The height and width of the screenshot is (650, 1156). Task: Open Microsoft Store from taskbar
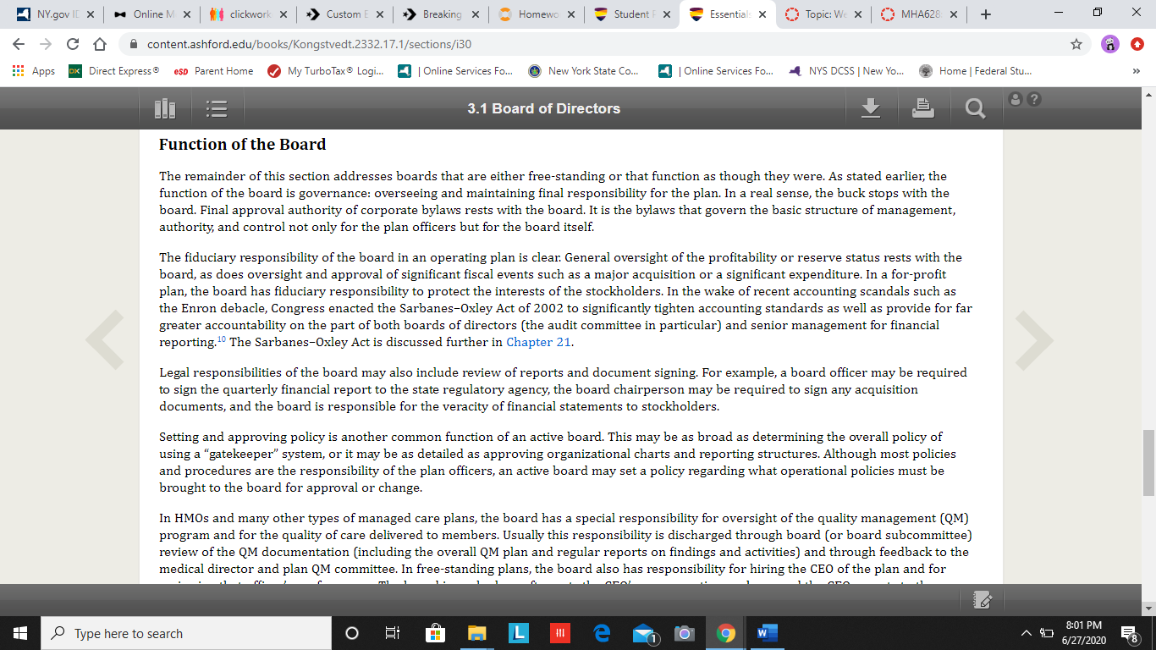[x=434, y=633]
